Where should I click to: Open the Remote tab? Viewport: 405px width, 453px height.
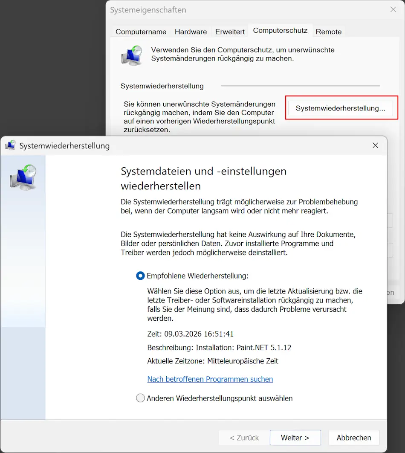tap(329, 32)
